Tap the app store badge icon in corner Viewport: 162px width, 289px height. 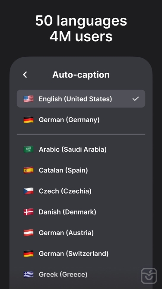(149, 276)
